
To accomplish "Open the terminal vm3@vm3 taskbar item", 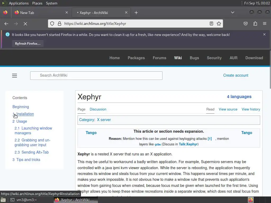I will [x=24, y=200].
